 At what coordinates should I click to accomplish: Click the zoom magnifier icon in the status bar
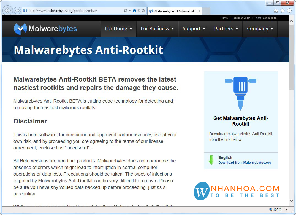[x=271, y=209]
